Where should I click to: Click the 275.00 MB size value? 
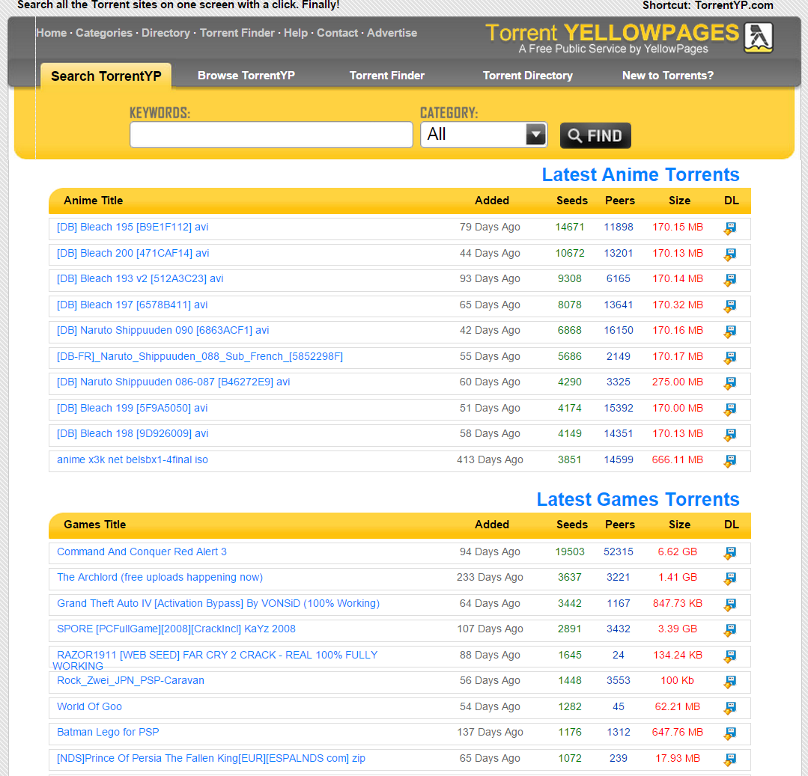click(678, 382)
